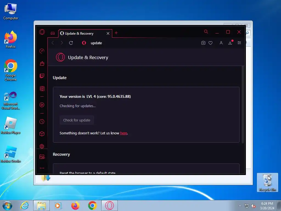The height and width of the screenshot is (211, 281).
Task: Open Twitch panel in sidebar
Action: pos(42,76)
